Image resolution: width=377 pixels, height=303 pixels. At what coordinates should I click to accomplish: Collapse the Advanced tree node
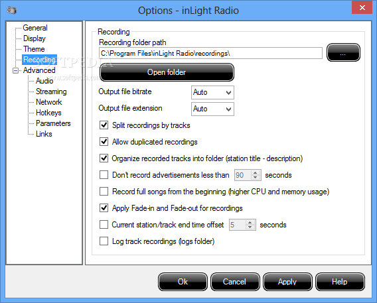pos(16,70)
